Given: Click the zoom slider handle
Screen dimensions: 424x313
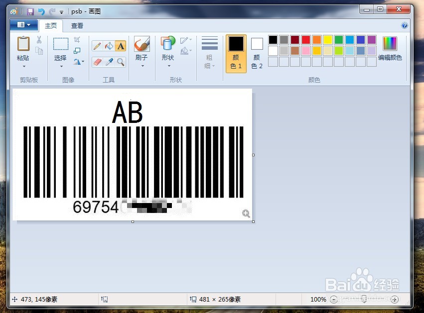Looking at the screenshot, I should point(364,299).
